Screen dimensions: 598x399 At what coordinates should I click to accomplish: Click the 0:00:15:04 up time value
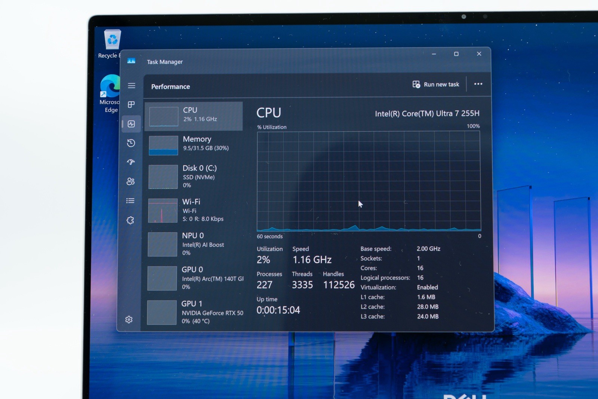278,310
